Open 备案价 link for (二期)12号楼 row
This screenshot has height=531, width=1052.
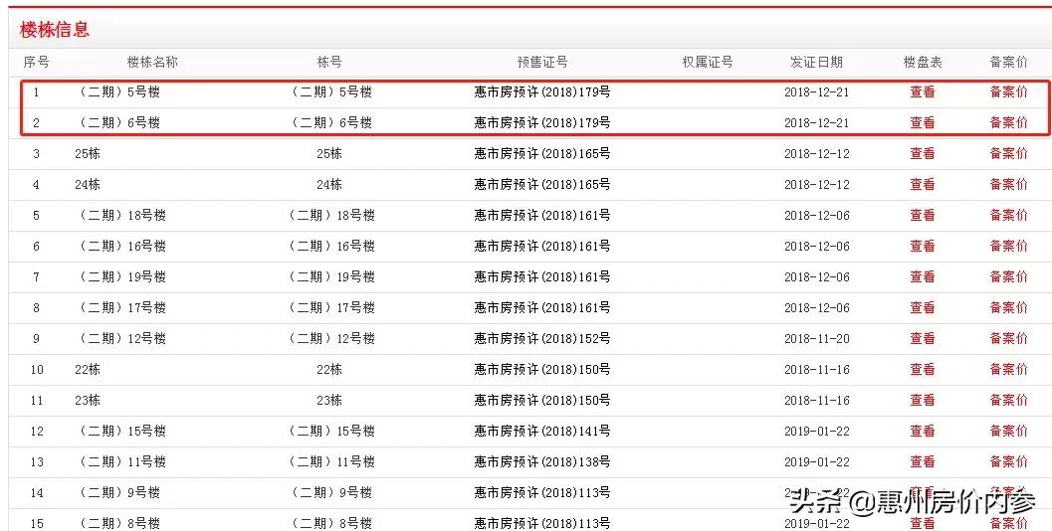1008,338
